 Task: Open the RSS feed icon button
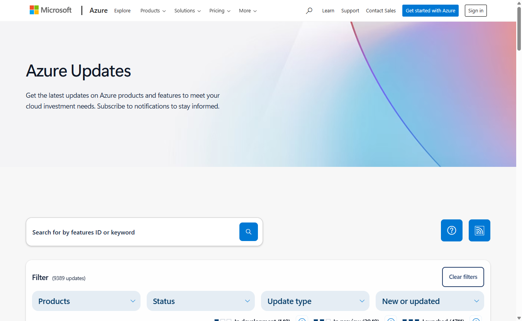[480, 231]
